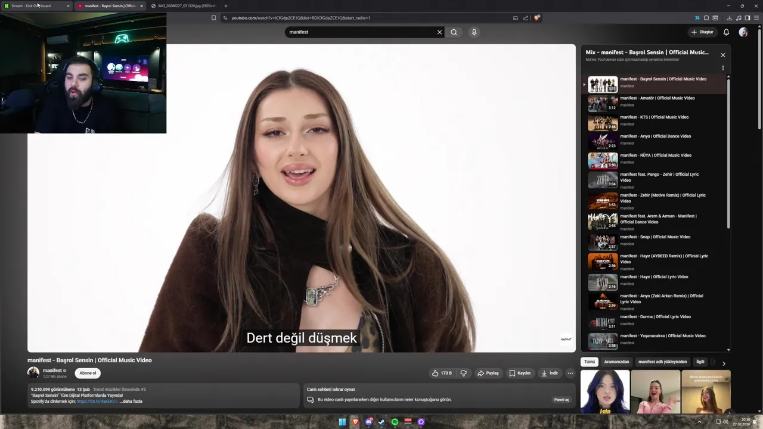The image size is (763, 429).
Task: Select the Aramanızdan filter chip
Action: [x=616, y=362]
